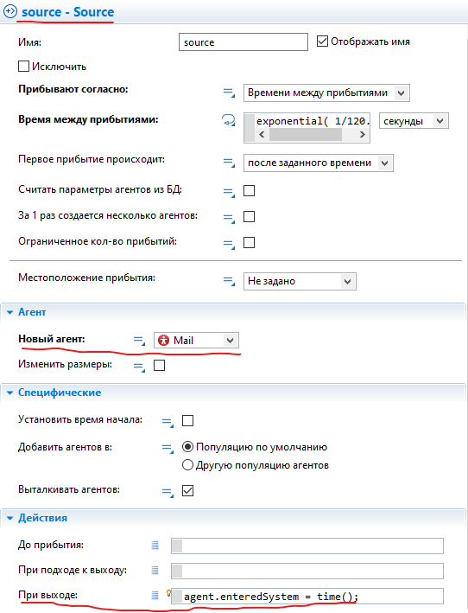
Task: Open the "Времени между прибытиями" dropdown
Action: pos(326,93)
